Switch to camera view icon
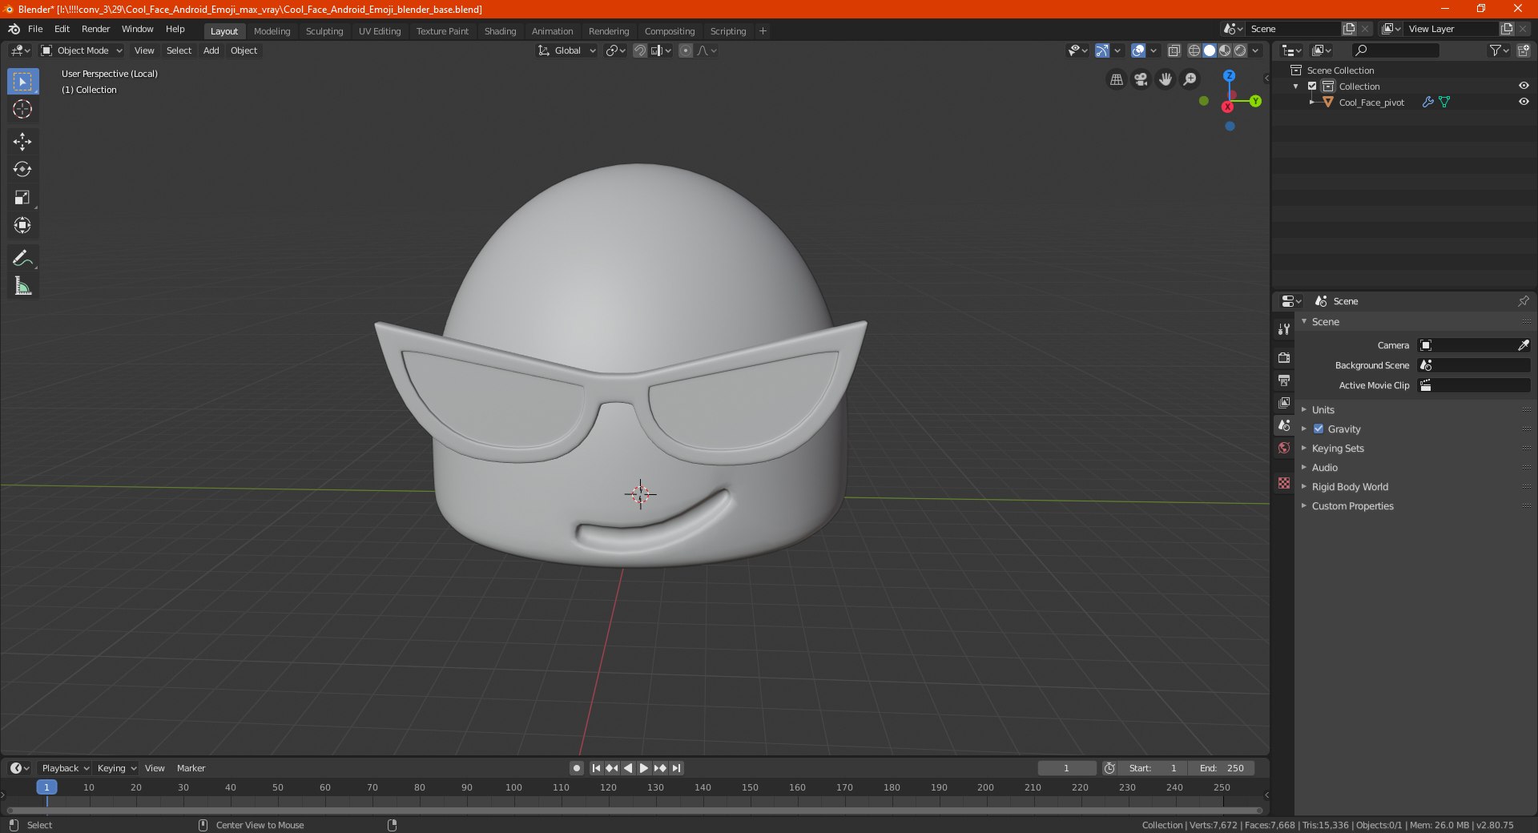 1141,79
